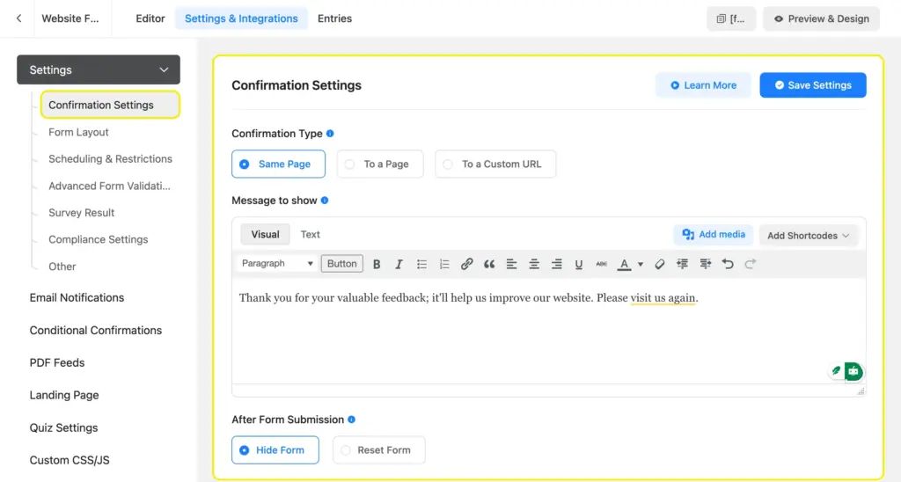Viewport: 901px width, 482px height.
Task: Switch to the Entries tab
Action: [334, 18]
